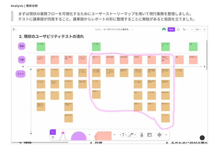Screen dimensions: 219x155
Task: Select the Connector line tool
Action: 131,135
